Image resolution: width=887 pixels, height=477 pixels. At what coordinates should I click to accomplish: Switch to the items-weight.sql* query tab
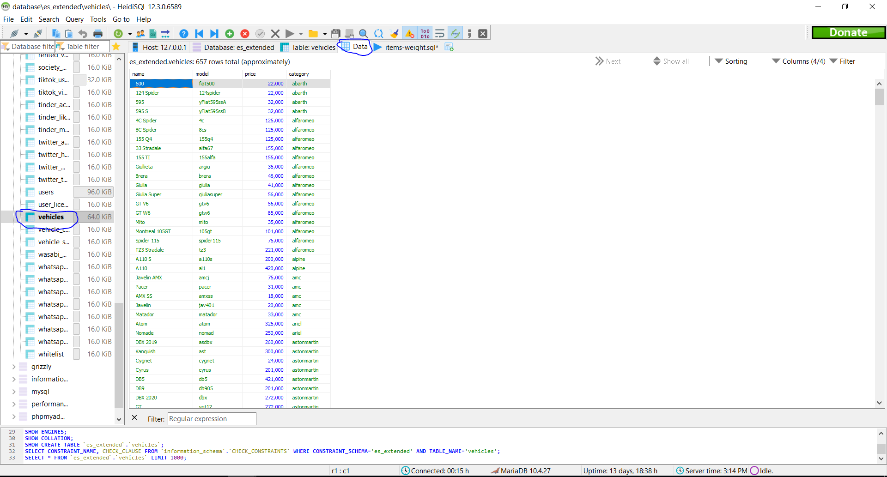[407, 47]
